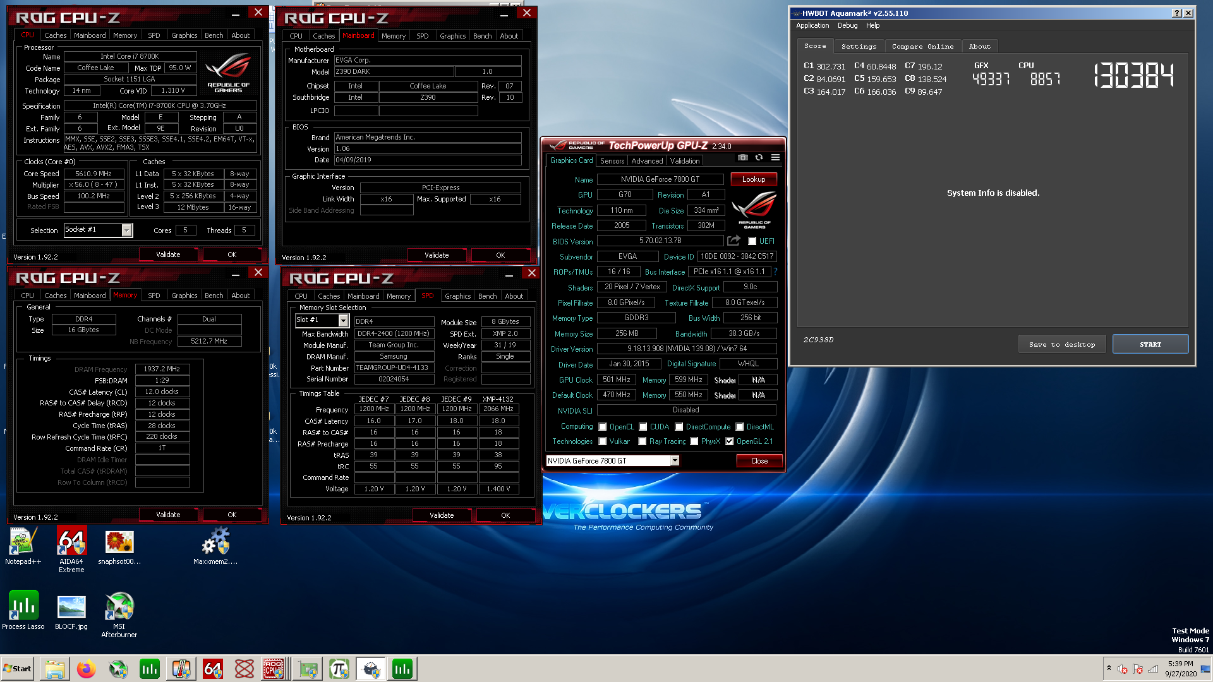Open Notepad++ desktop shortcut
The height and width of the screenshot is (682, 1213).
point(23,546)
